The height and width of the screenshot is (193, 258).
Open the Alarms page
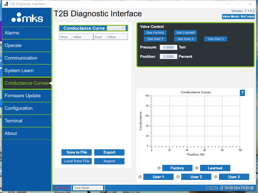[27, 33]
